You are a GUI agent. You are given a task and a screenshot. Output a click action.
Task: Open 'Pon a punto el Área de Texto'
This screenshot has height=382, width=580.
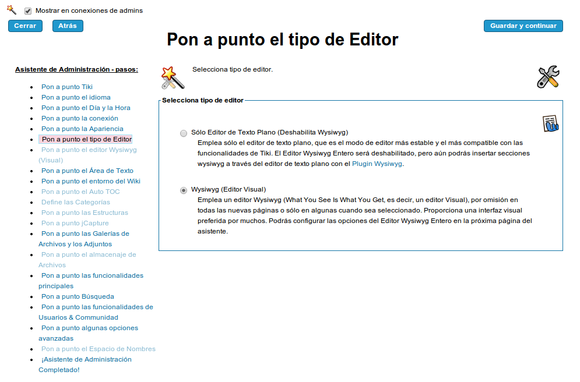tap(87, 171)
